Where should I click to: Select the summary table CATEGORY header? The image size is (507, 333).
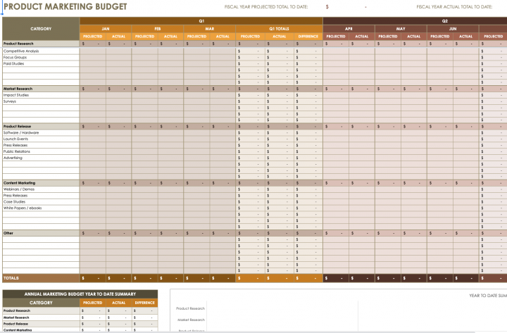click(41, 303)
